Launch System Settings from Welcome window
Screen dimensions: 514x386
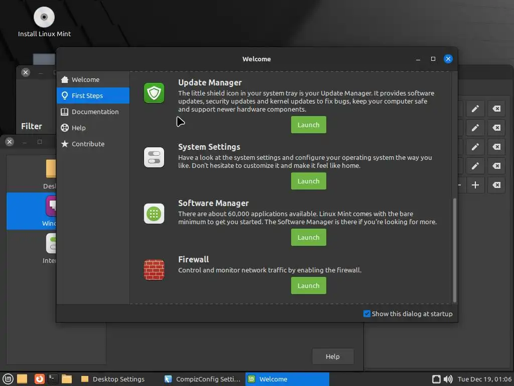coord(309,181)
